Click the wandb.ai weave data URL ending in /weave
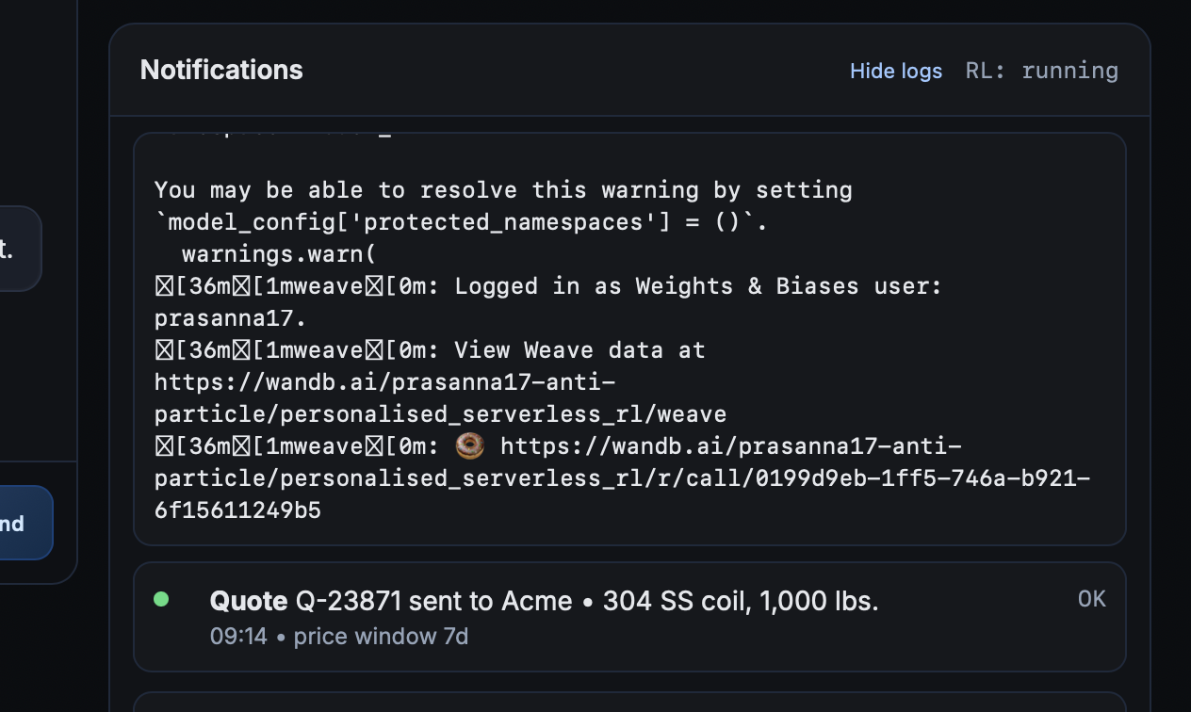This screenshot has height=712, width=1191. 440,398
